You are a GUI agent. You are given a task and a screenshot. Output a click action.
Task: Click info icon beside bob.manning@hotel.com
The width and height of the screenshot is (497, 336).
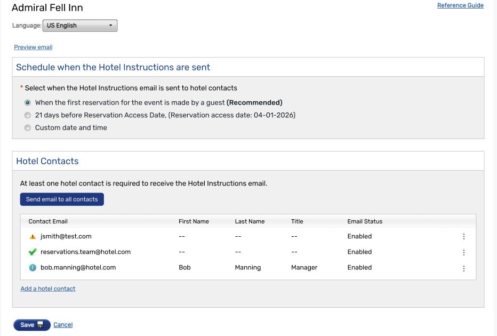pos(33,268)
